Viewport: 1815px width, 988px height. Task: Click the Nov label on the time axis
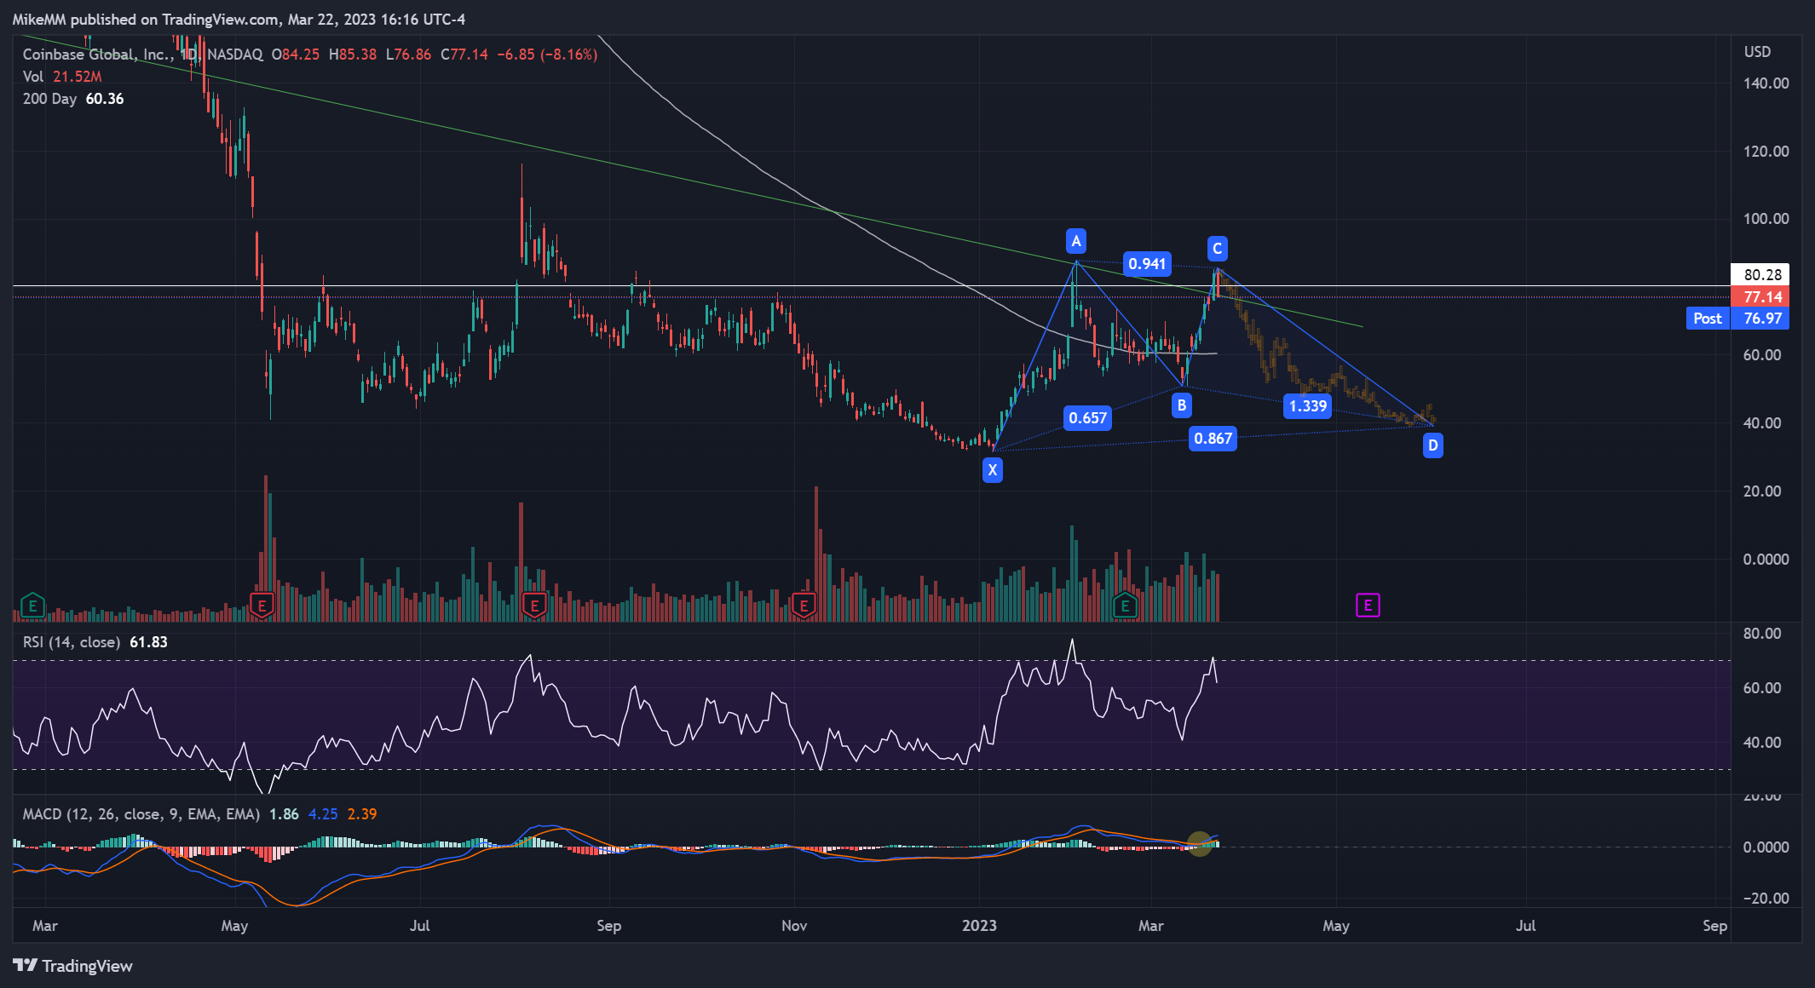[794, 926]
